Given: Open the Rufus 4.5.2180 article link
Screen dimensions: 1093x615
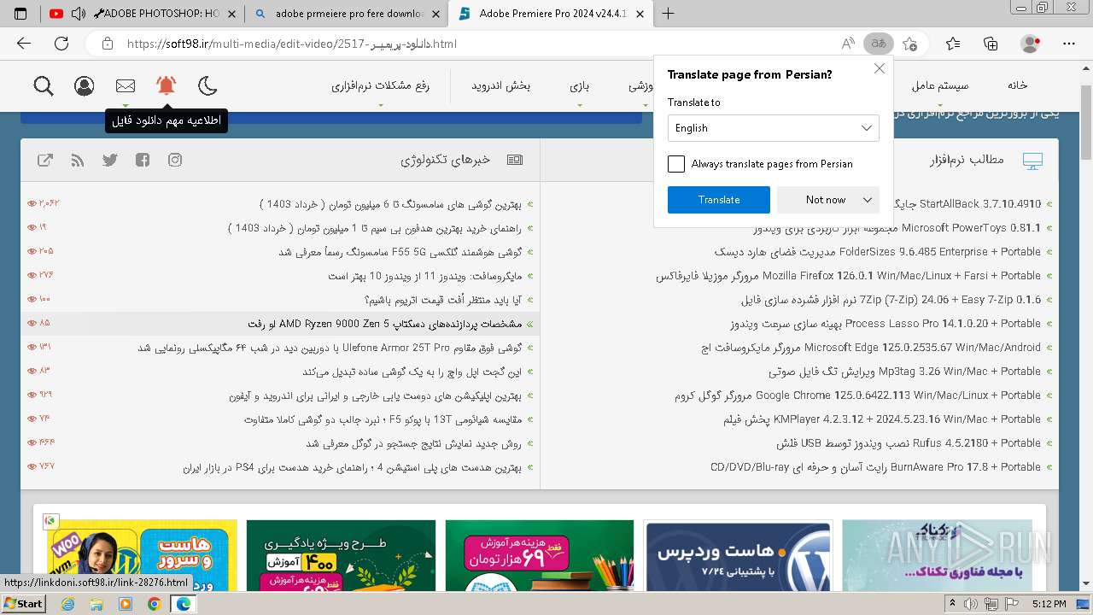Looking at the screenshot, I should (x=909, y=443).
